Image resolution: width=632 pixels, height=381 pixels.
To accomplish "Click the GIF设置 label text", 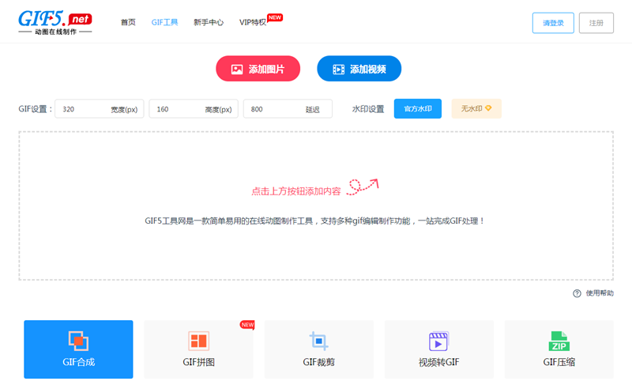I will pyautogui.click(x=35, y=109).
